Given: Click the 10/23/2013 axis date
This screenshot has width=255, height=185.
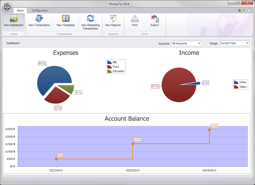Looking at the screenshot, I should 133,170.
